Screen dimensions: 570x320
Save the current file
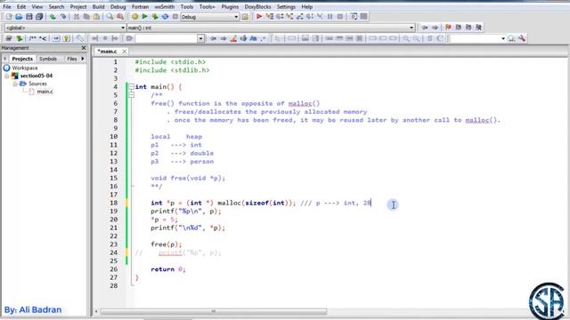coord(29,17)
